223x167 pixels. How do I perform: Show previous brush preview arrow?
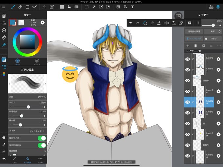pos(10,83)
